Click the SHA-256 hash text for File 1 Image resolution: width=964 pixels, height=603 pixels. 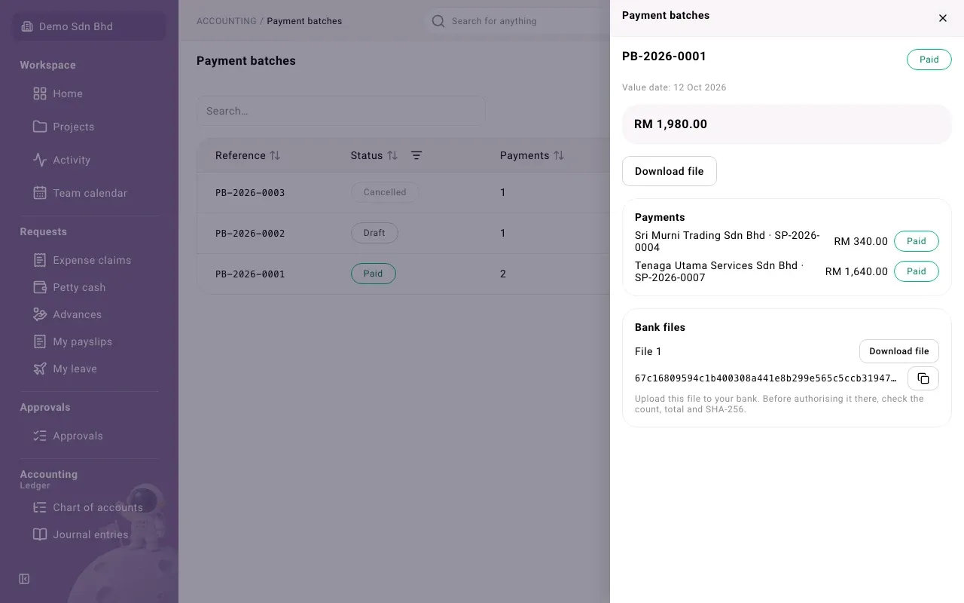pos(766,378)
